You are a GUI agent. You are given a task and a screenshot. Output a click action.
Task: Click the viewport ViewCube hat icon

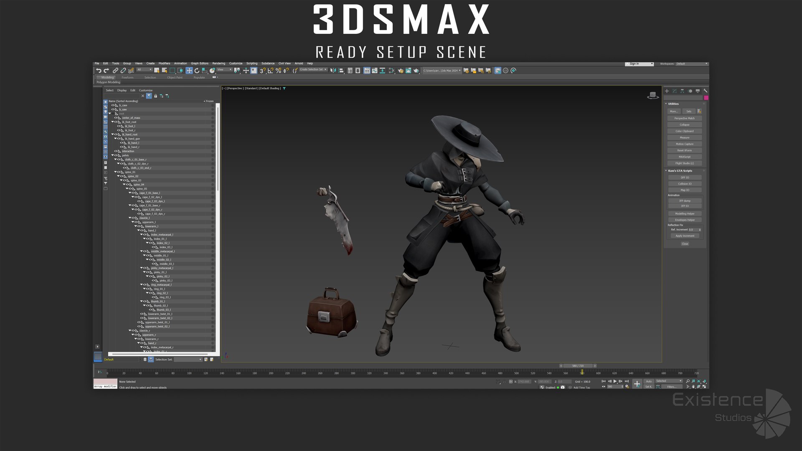coord(652,96)
